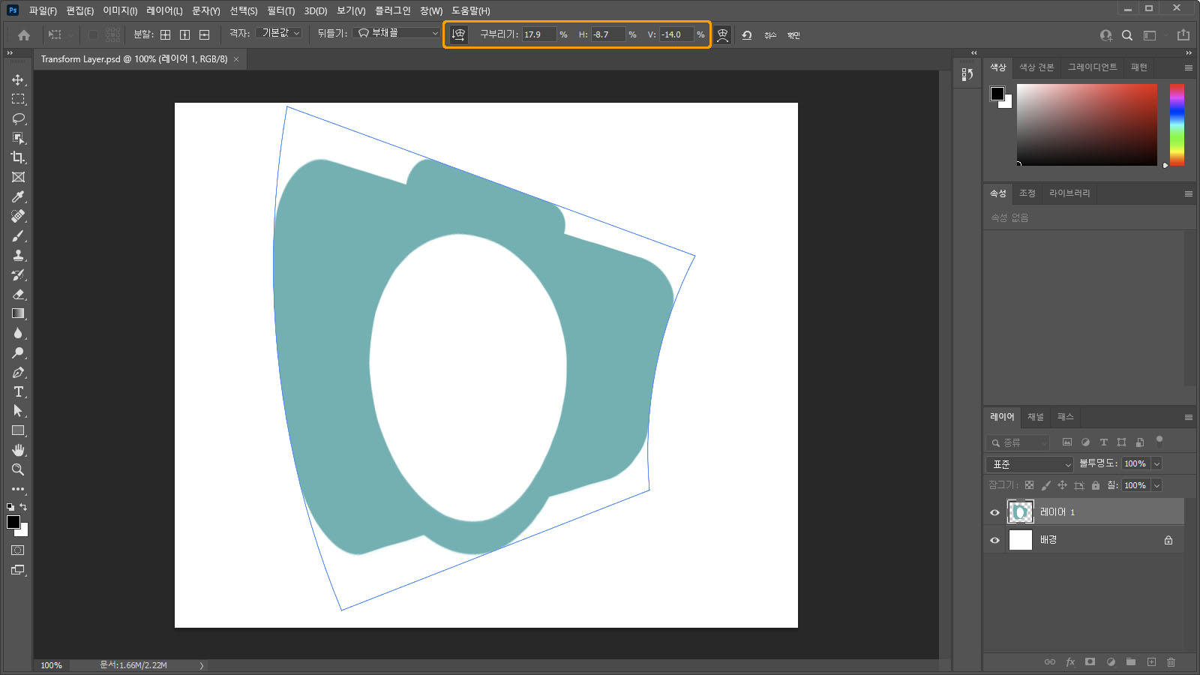
Task: Open the 이미지(I) menu
Action: (120, 10)
